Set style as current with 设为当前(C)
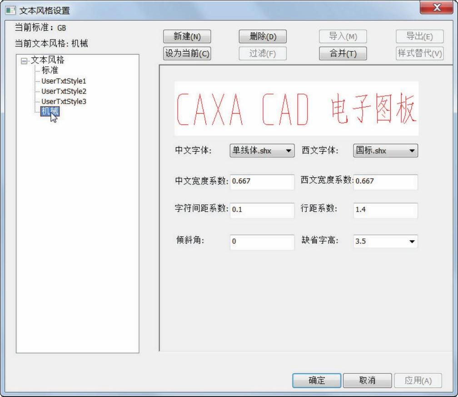The height and width of the screenshot is (397, 458). (x=187, y=54)
